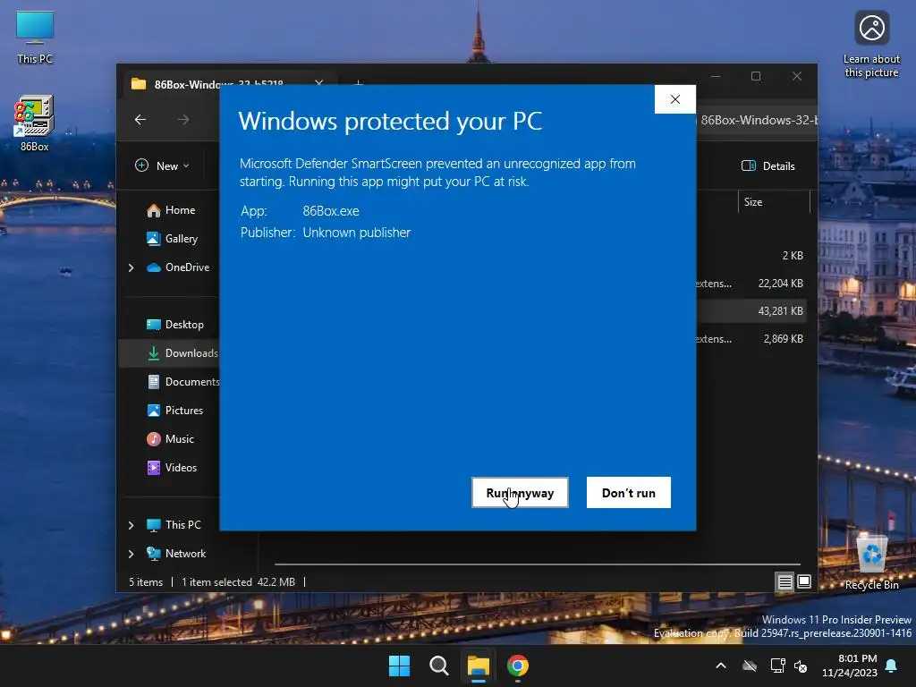Open This PC desktop icon
Image resolution: width=916 pixels, height=687 pixels.
[35, 37]
